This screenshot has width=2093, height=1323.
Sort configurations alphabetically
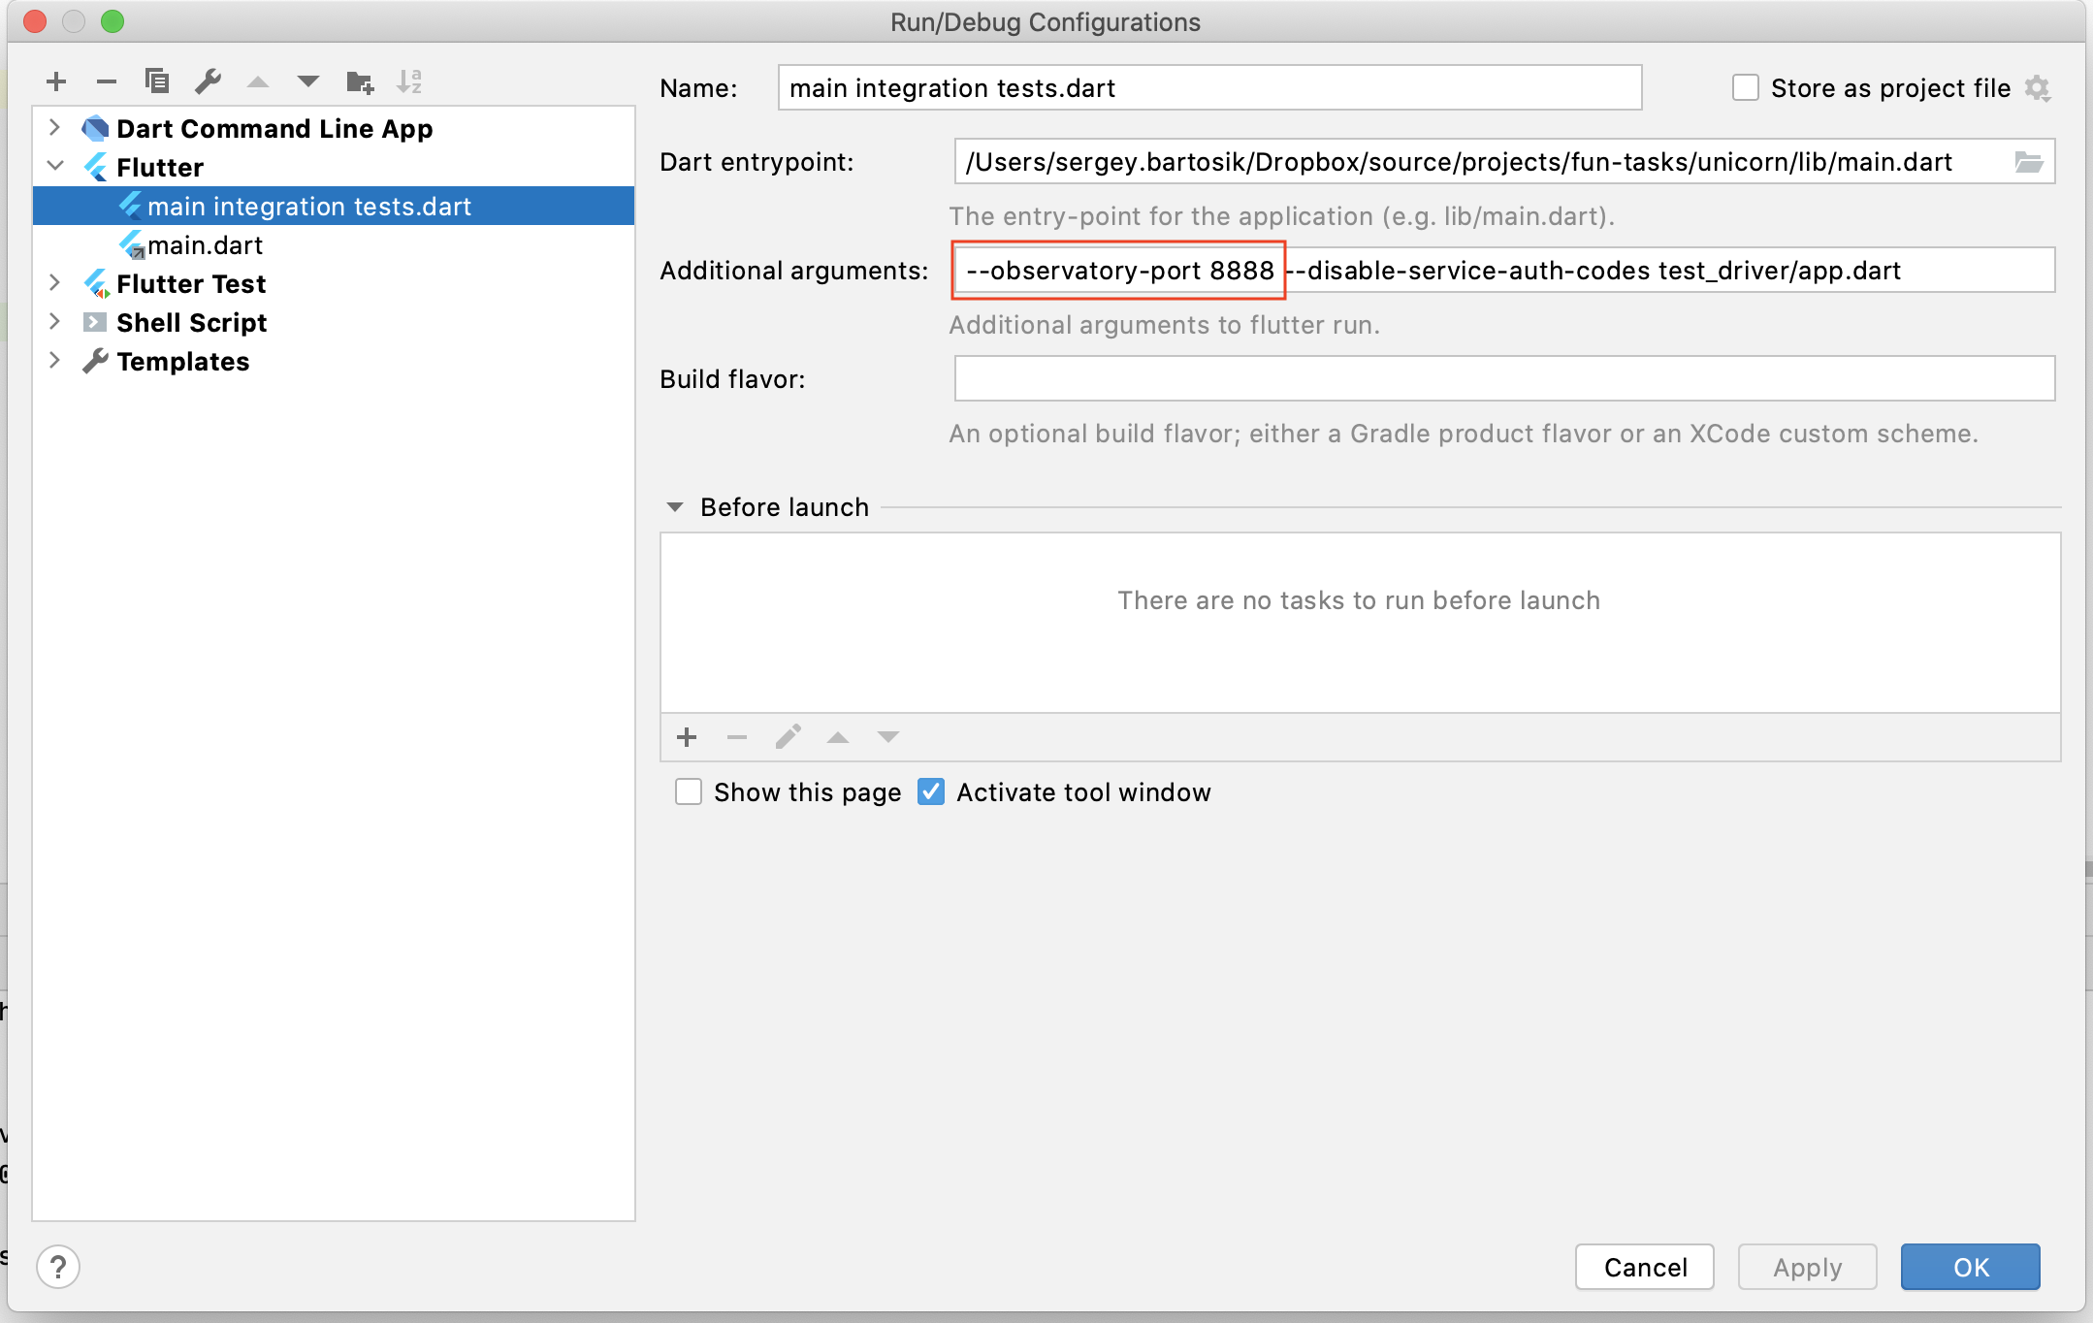pos(410,81)
